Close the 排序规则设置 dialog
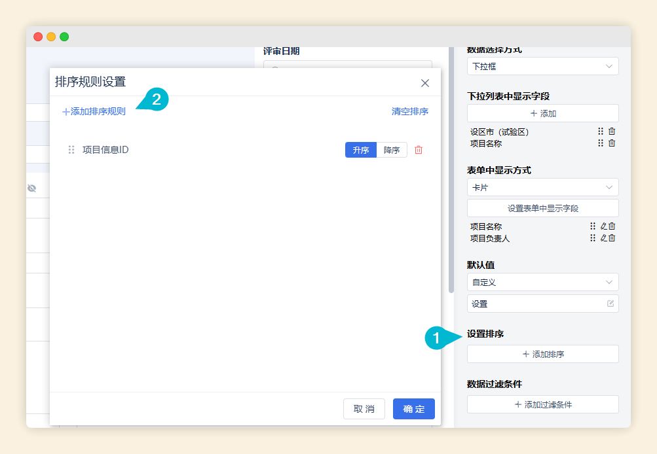Viewport: 657px width, 454px height. pyautogui.click(x=425, y=83)
